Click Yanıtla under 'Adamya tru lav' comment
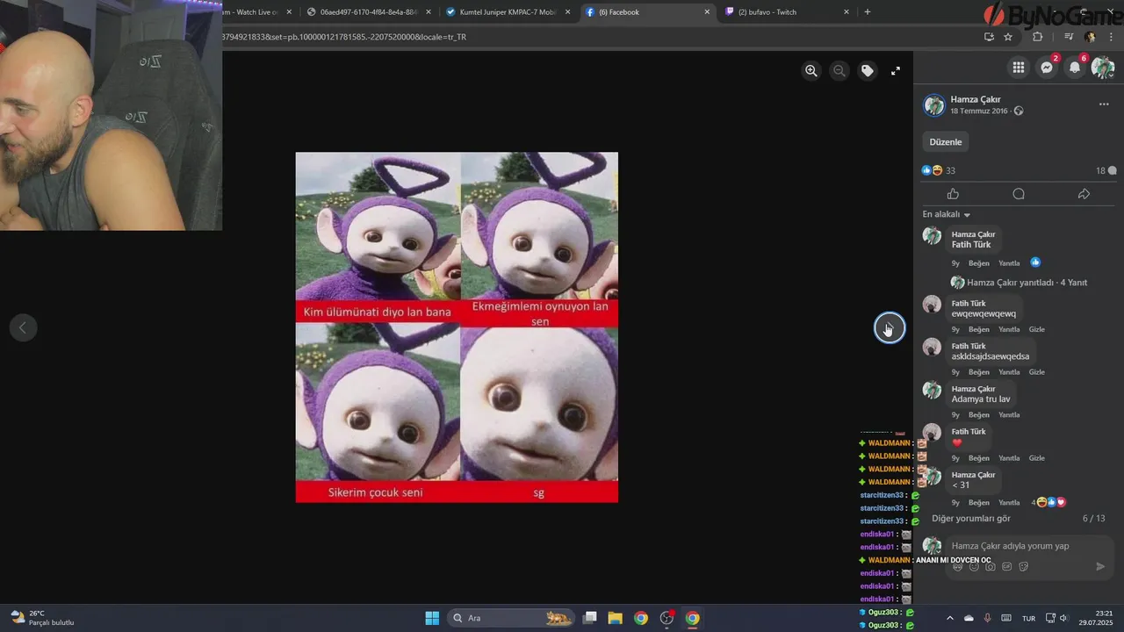The image size is (1124, 632). pos(1009,415)
